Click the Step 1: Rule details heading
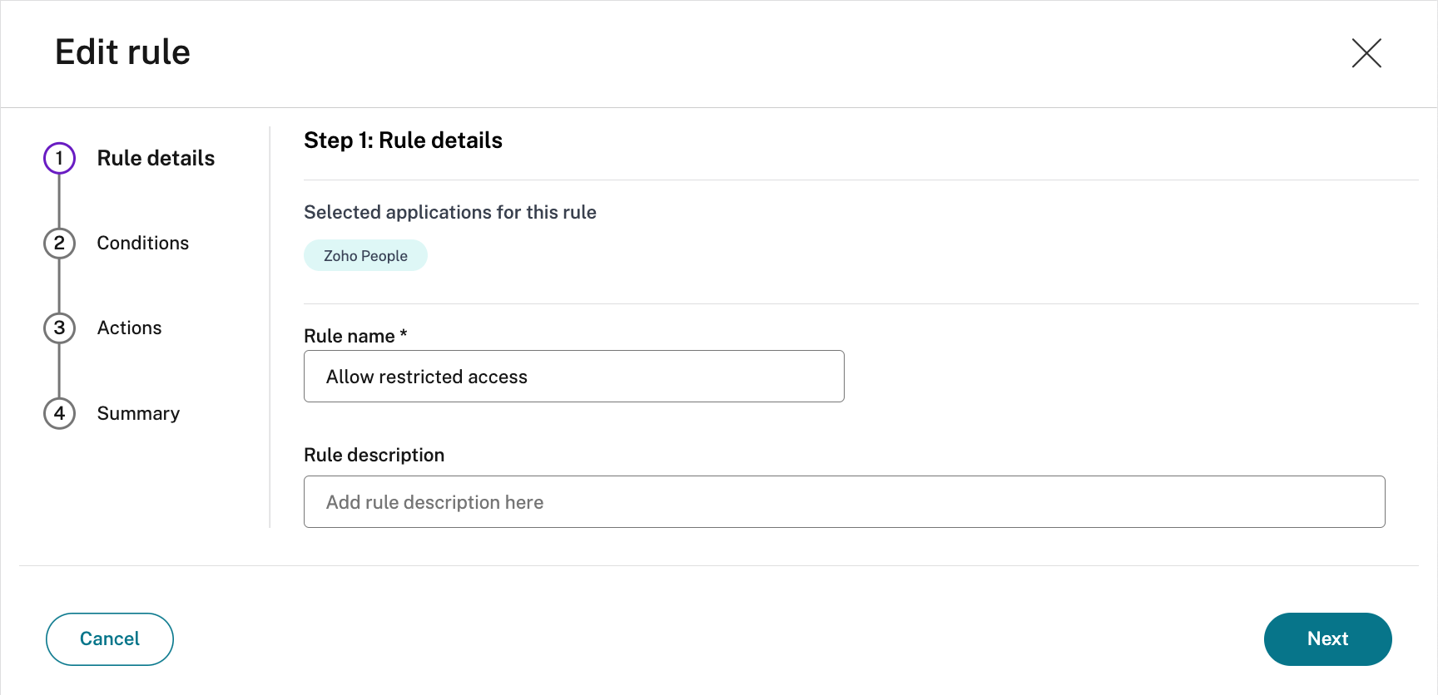The width and height of the screenshot is (1438, 695). tap(403, 140)
